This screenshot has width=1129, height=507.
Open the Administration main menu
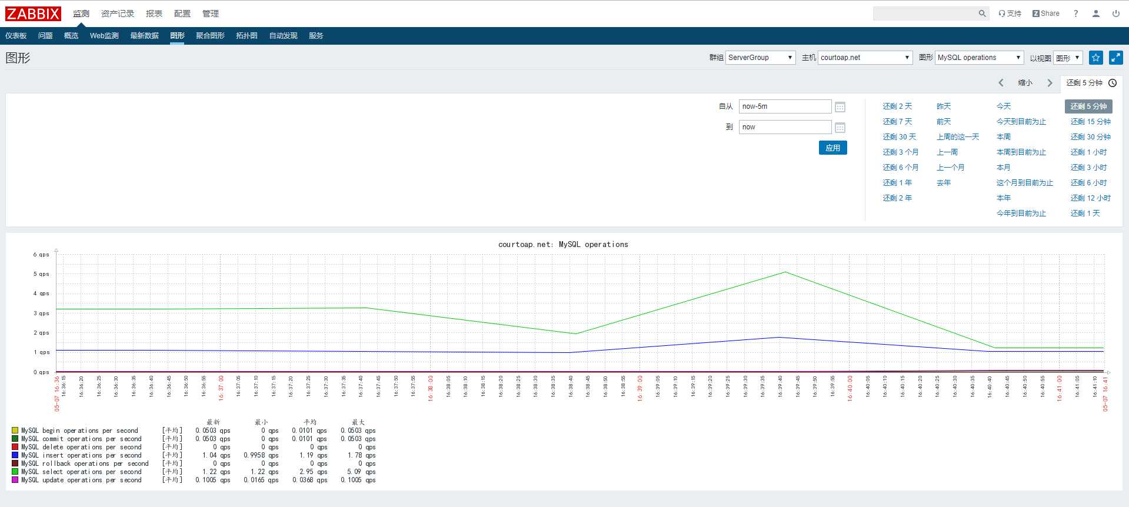211,14
